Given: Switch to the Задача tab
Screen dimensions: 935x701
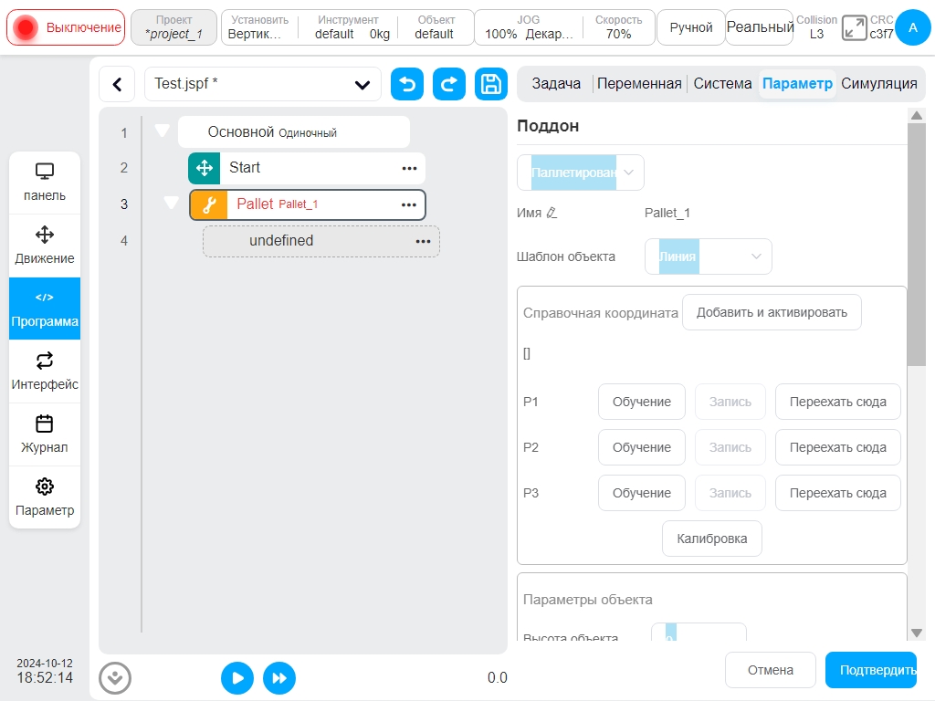Looking at the screenshot, I should pos(556,83).
